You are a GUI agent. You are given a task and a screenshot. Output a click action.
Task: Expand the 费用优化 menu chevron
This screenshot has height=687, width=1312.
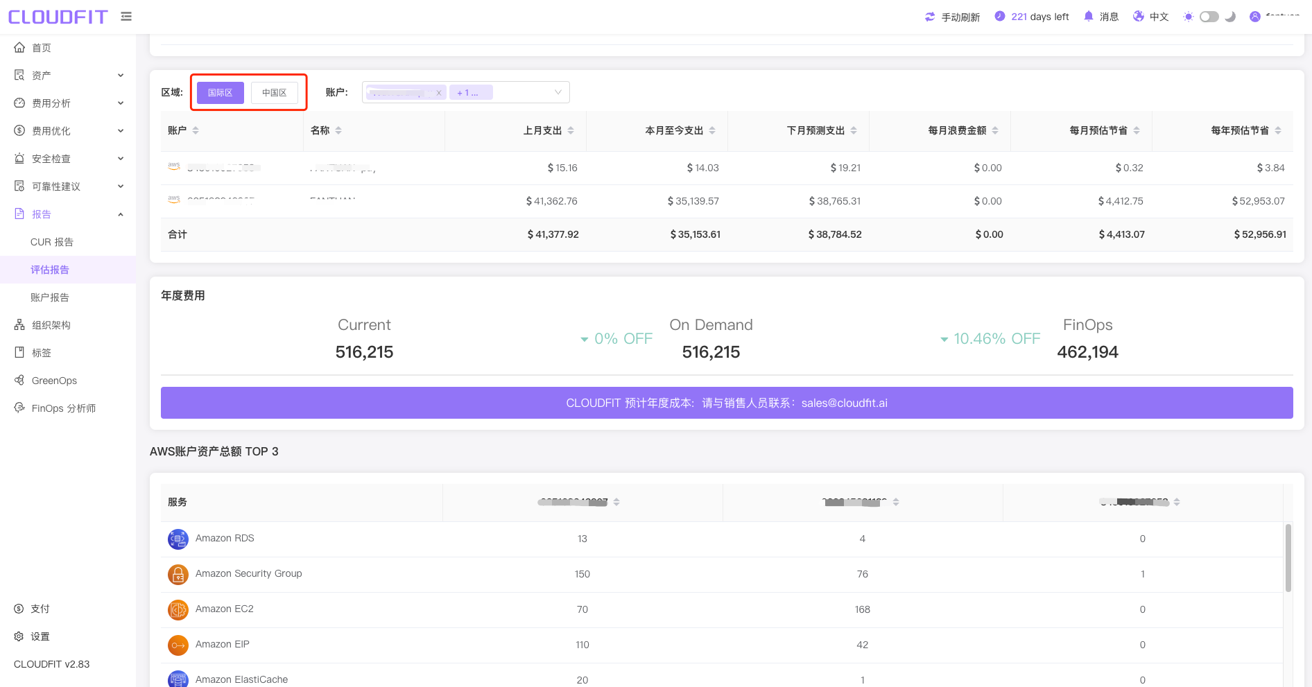[x=121, y=131]
